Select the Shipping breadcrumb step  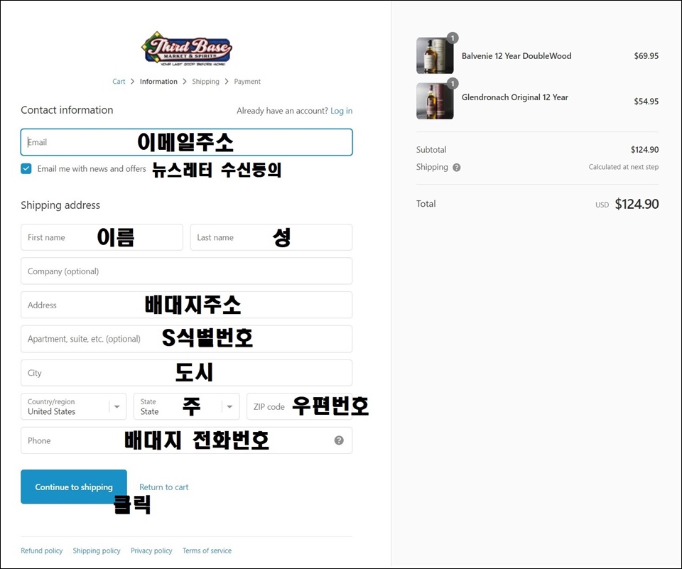[x=205, y=82]
